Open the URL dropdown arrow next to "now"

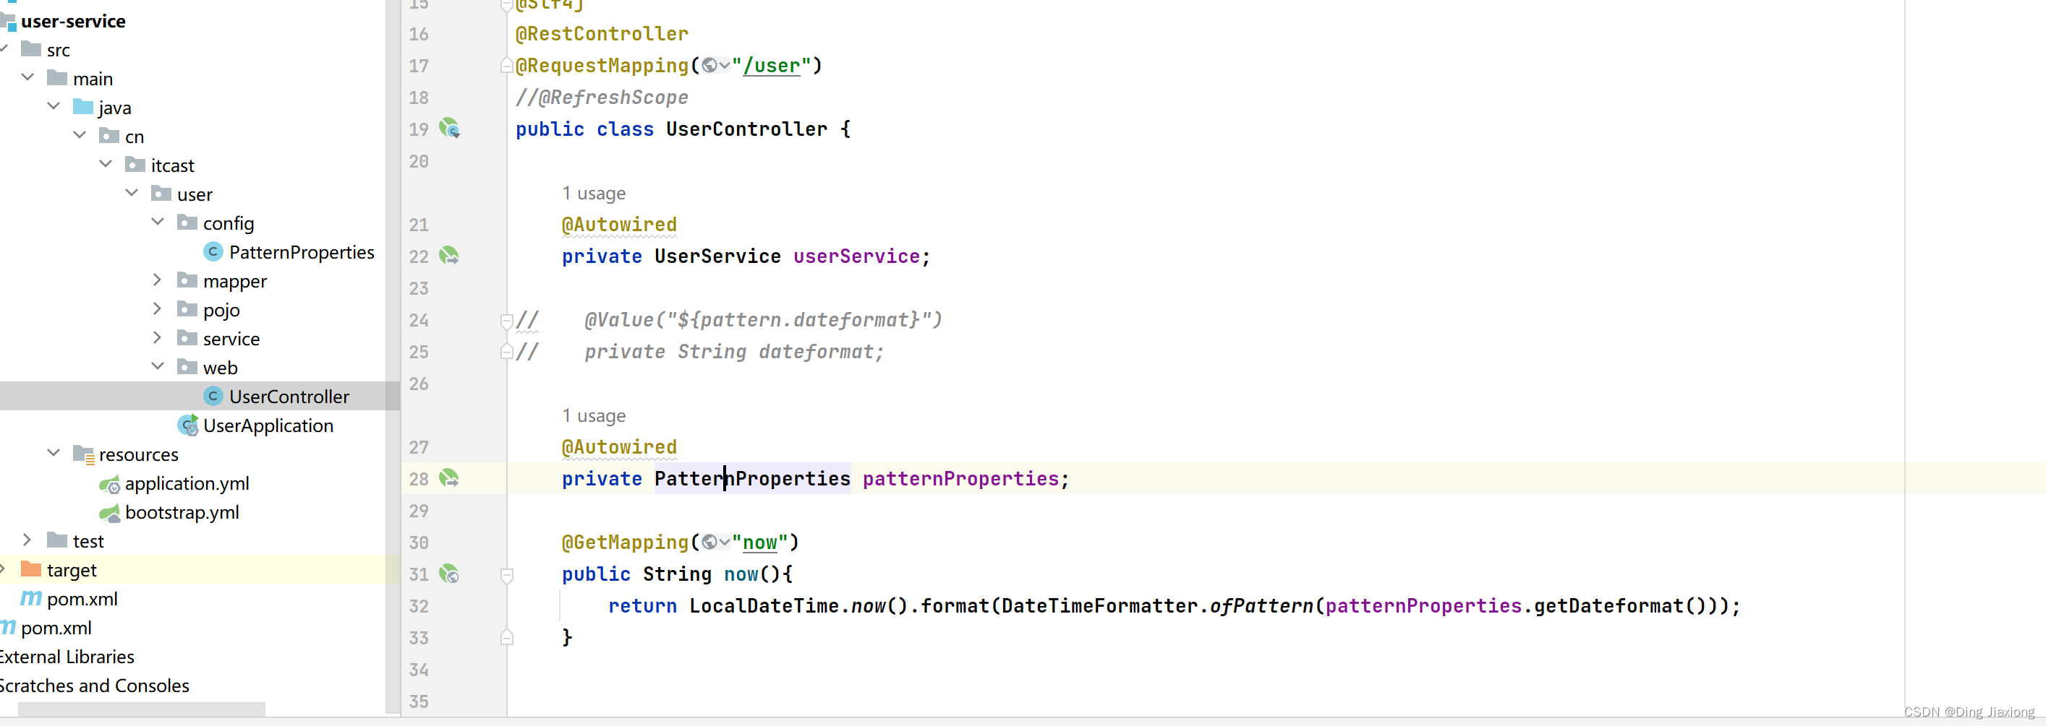[x=725, y=542]
